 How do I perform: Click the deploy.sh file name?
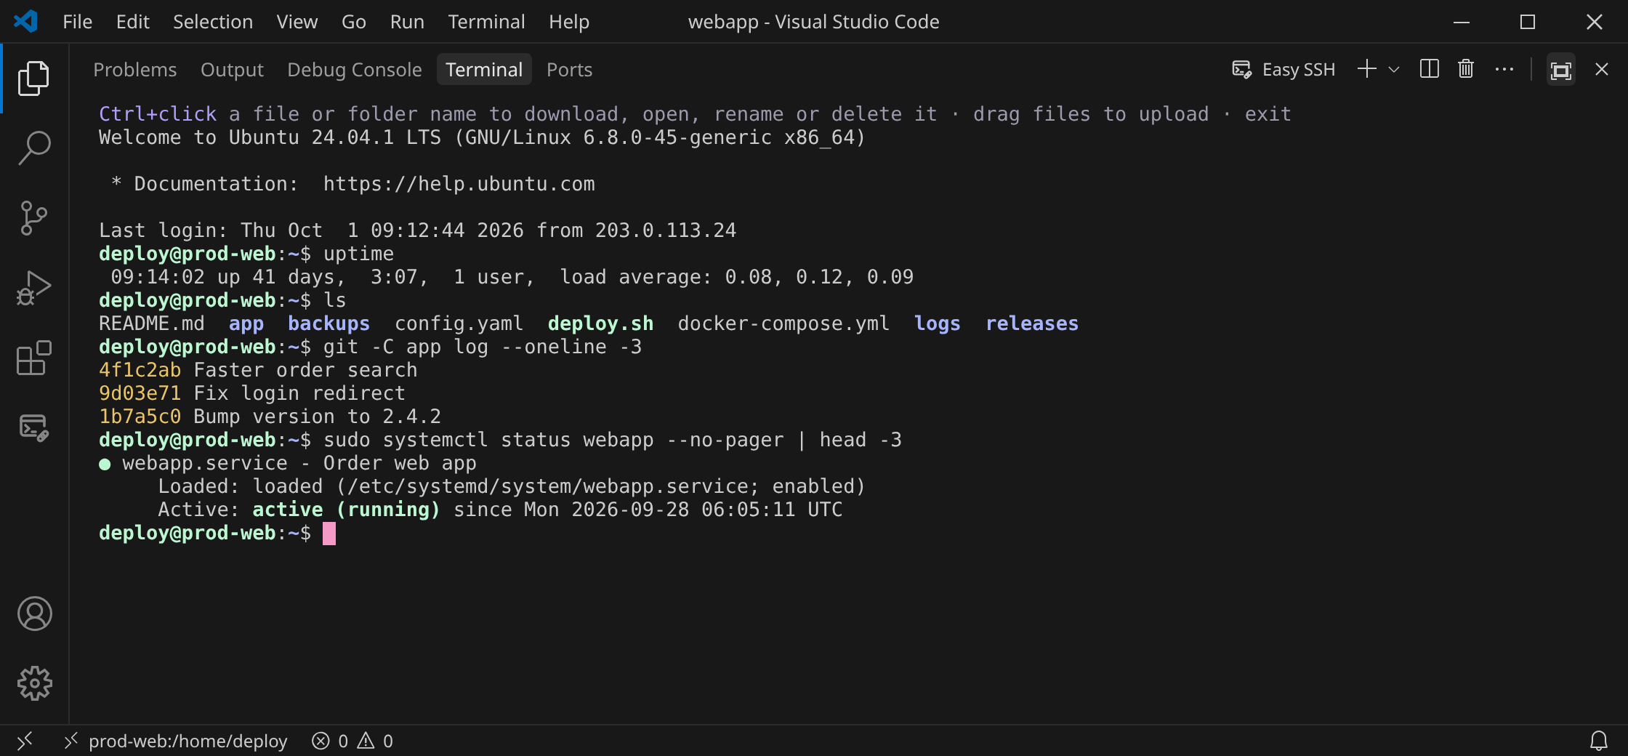point(601,323)
